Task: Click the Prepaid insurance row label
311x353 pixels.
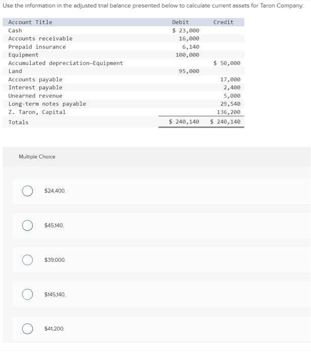Action: (x=37, y=47)
